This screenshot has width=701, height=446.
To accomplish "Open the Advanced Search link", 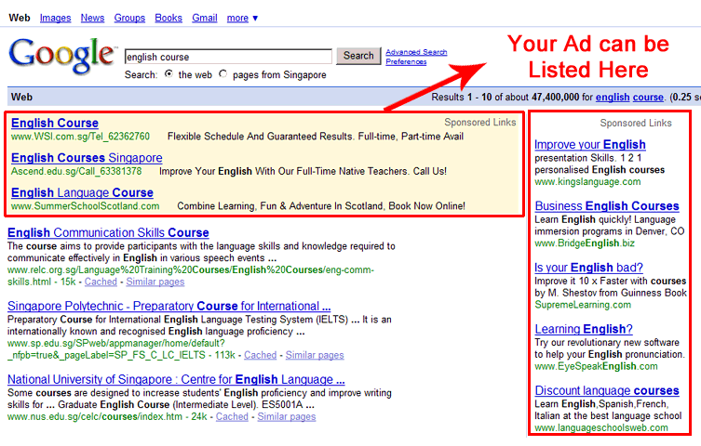I will 416,52.
